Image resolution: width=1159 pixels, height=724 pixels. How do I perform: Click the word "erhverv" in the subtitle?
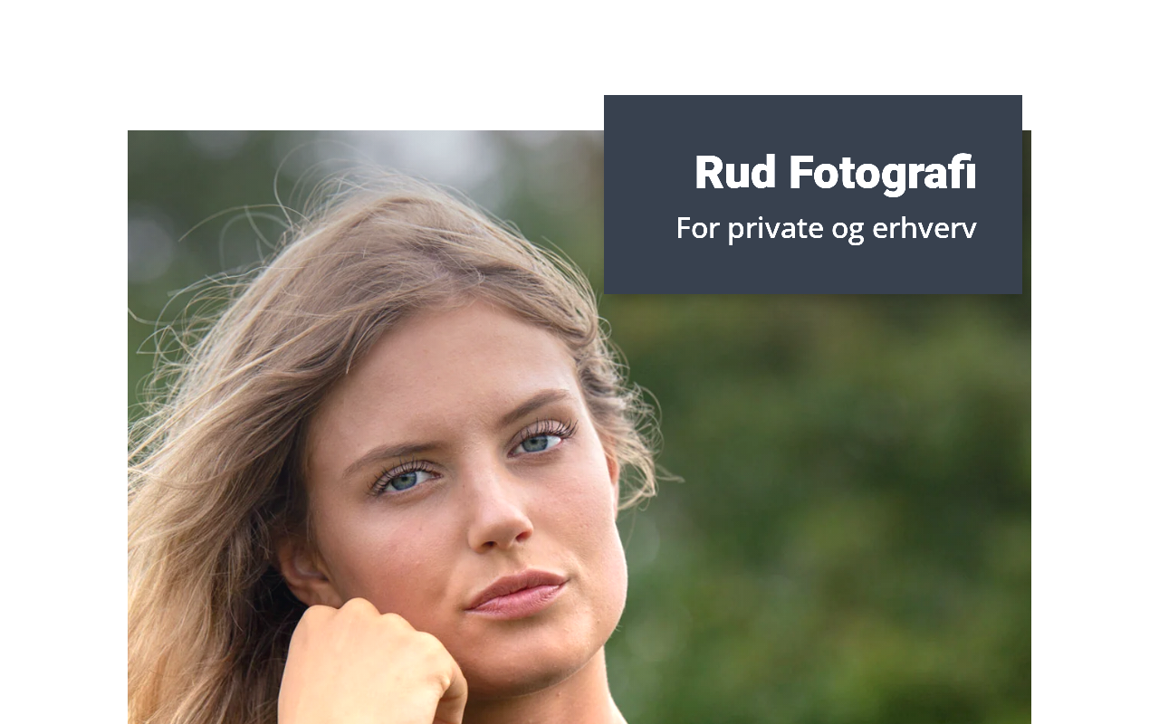pos(924,228)
